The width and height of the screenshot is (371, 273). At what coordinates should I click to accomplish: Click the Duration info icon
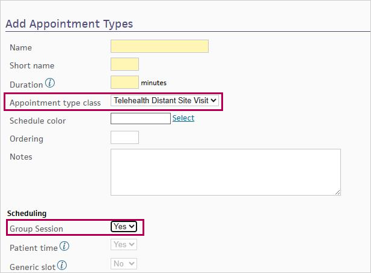tap(50, 83)
